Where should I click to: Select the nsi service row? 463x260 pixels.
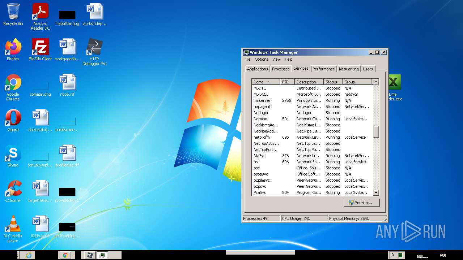(x=312, y=162)
